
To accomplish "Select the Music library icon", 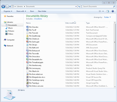I will point(7,28).
